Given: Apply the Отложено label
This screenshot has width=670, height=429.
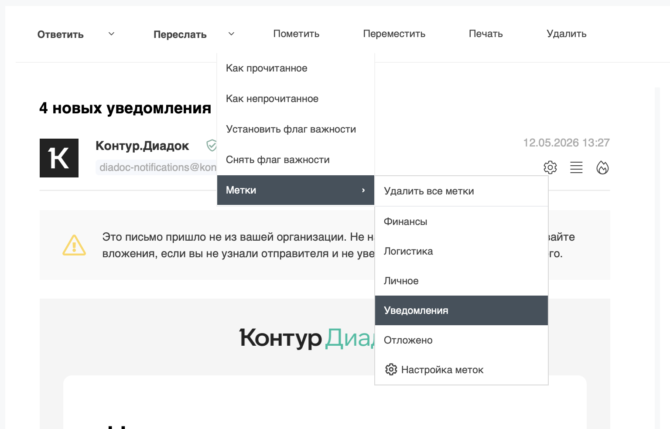Looking at the screenshot, I should pos(461,340).
